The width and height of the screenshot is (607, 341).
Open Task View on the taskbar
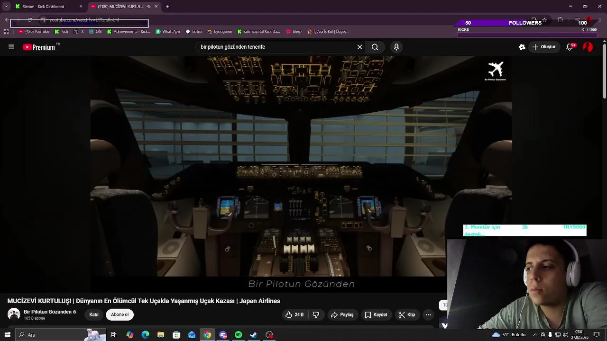[x=114, y=335]
